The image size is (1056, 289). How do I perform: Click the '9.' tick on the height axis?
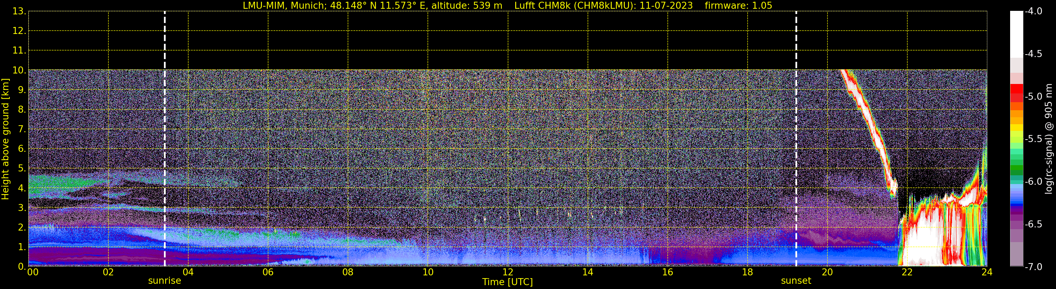coord(22,90)
